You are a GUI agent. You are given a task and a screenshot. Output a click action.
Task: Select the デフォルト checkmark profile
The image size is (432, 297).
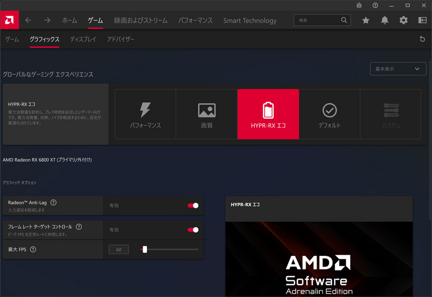pyautogui.click(x=329, y=114)
